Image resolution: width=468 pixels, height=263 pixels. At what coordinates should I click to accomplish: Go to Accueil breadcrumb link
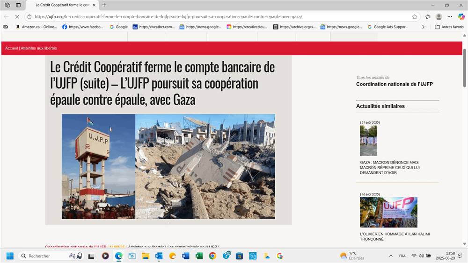(x=11, y=48)
